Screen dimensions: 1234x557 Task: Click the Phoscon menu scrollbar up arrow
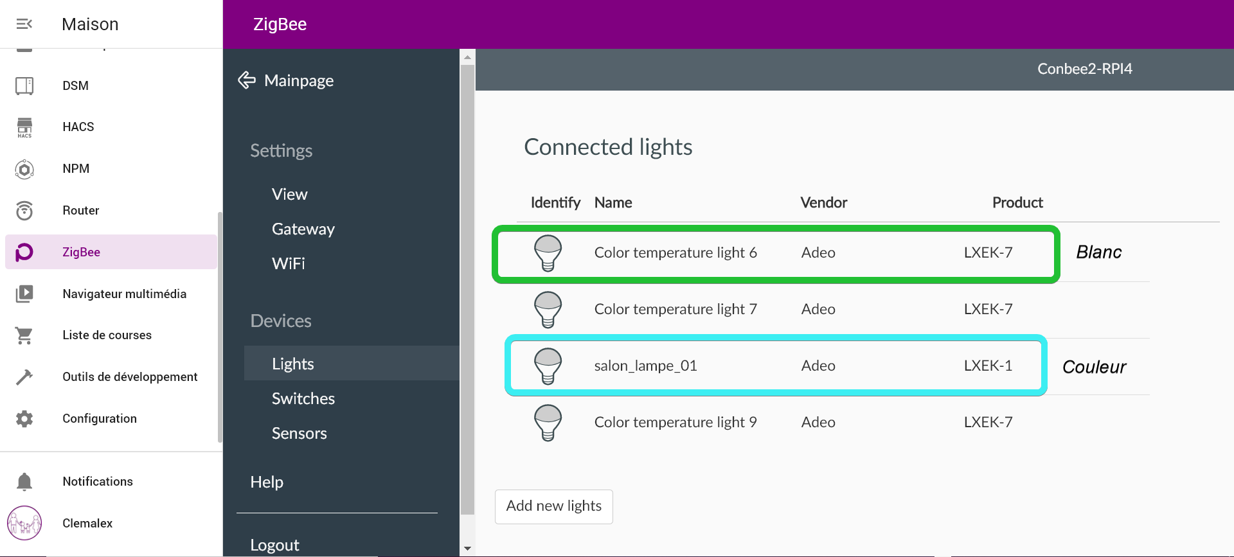click(467, 57)
